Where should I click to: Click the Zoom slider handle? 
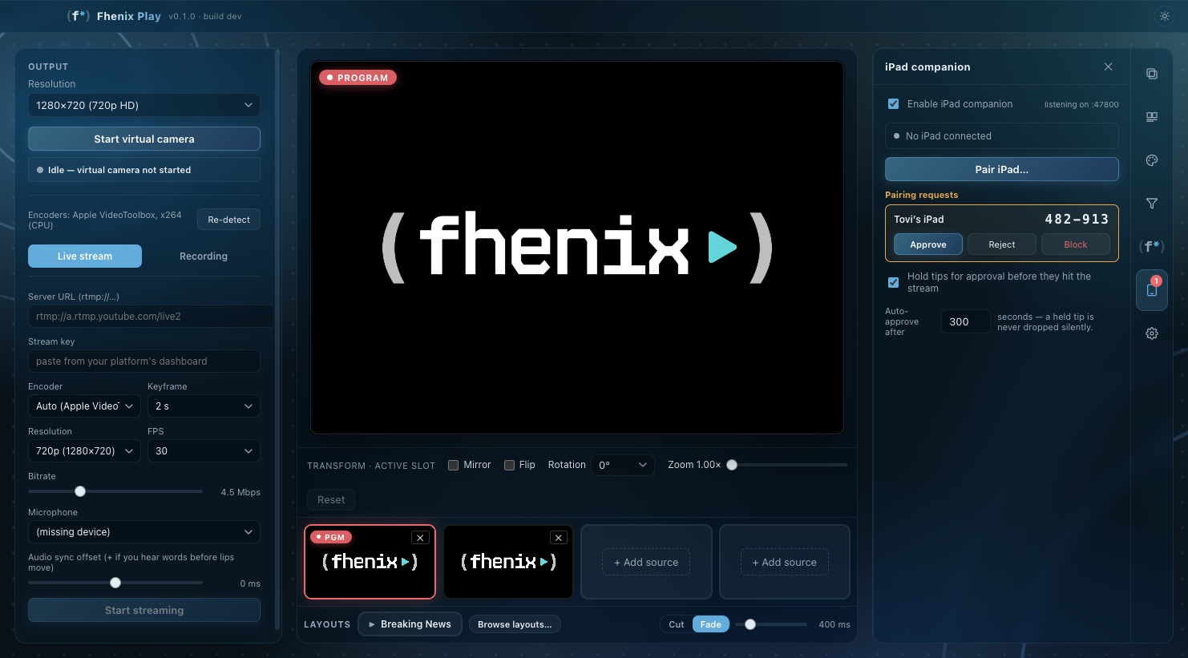(x=732, y=465)
